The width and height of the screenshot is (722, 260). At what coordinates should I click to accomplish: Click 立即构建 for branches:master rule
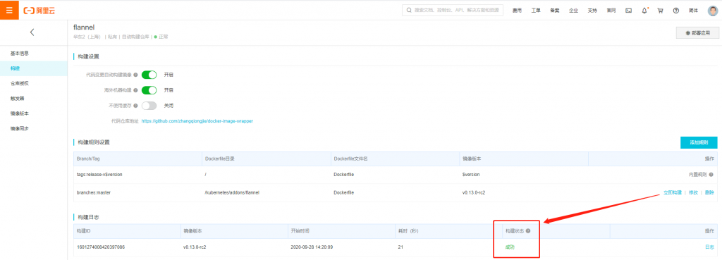tap(672, 192)
